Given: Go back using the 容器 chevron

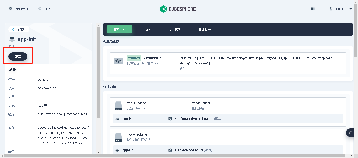Looking at the screenshot, I should (x=13, y=29).
